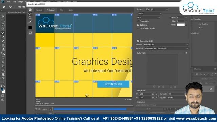This screenshot has height=122, width=217.
Task: Select the Eyedropper tool in Save for Web
Action: click(30, 22)
